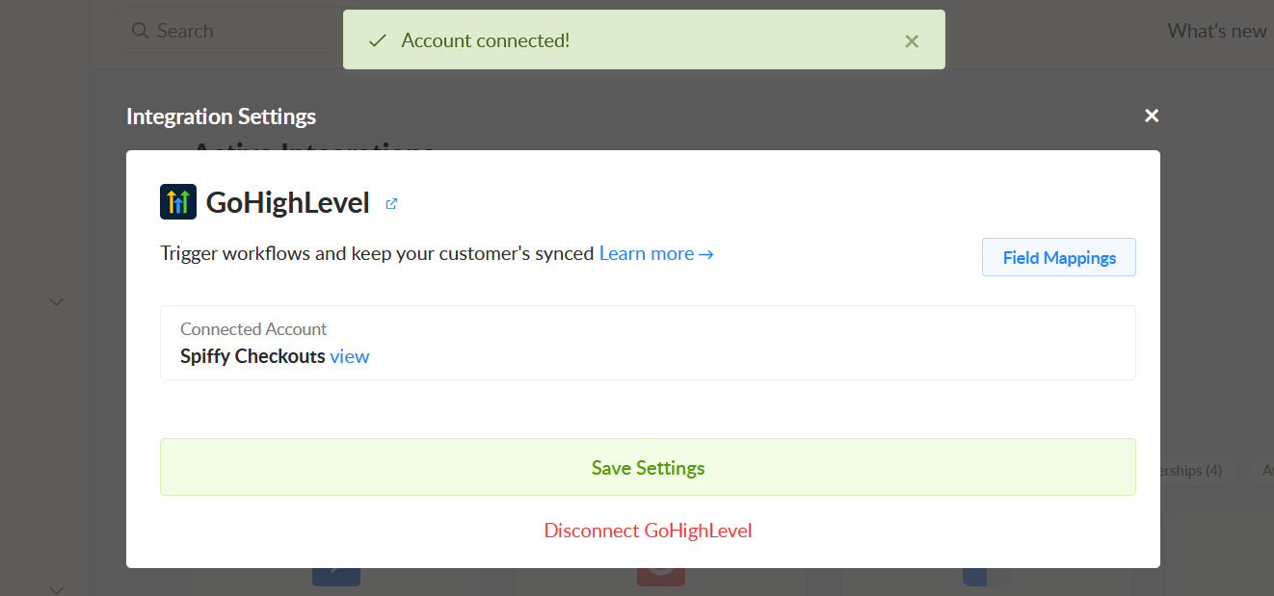Expand the lower sidebar chevron
This screenshot has width=1274, height=596.
tap(57, 589)
